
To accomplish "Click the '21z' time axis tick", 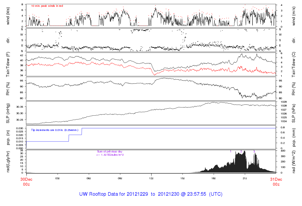I will point(245,178).
